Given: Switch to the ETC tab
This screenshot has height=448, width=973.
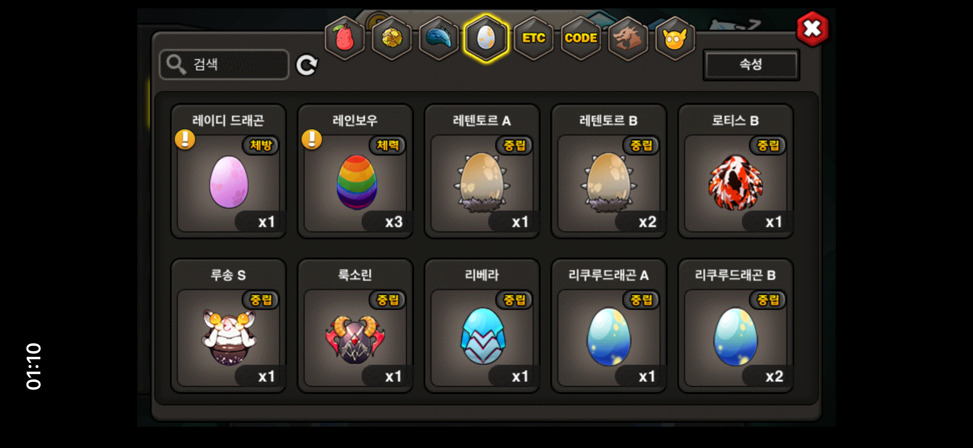Looking at the screenshot, I should pyautogui.click(x=534, y=38).
